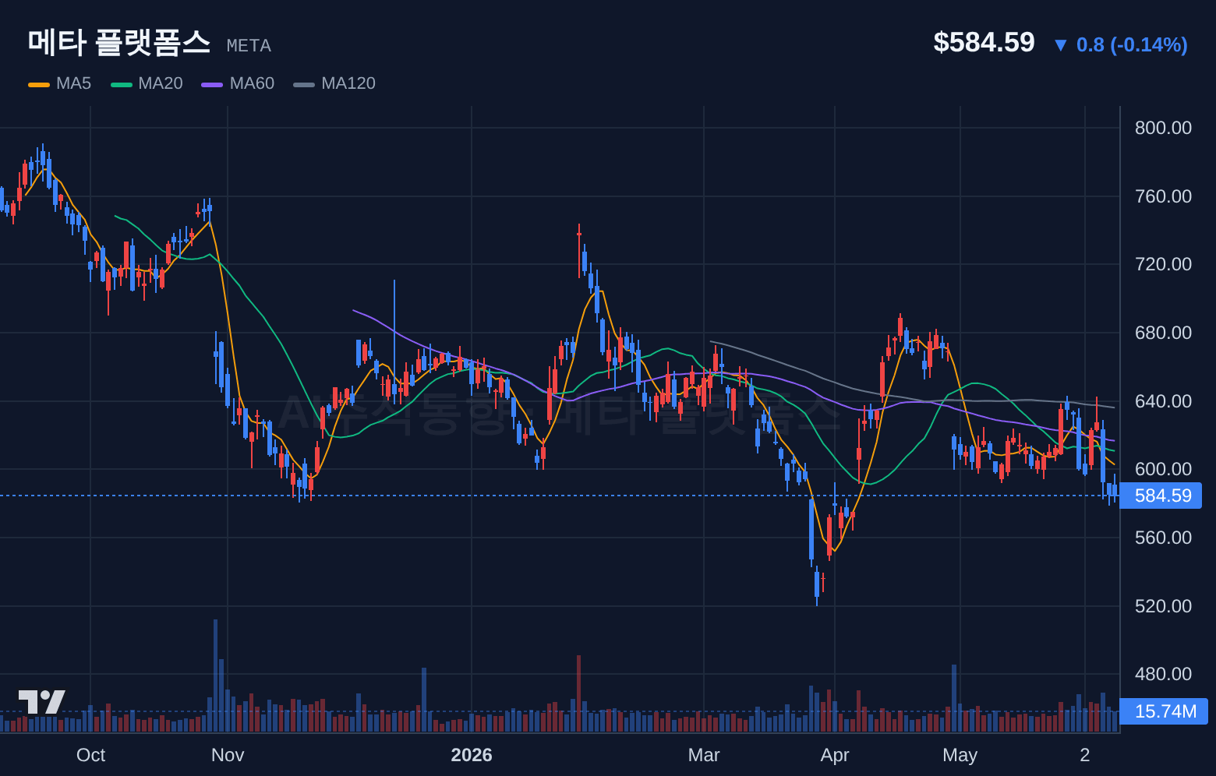Select the MA20 legend label
1216x776 pixels.
click(161, 83)
